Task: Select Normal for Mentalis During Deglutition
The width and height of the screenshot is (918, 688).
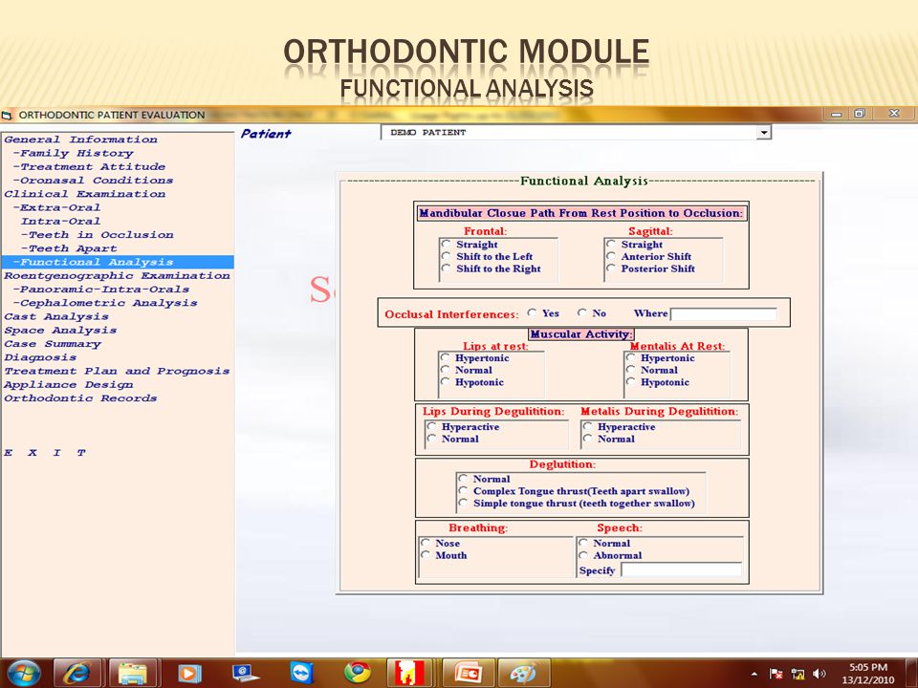Action: click(588, 439)
